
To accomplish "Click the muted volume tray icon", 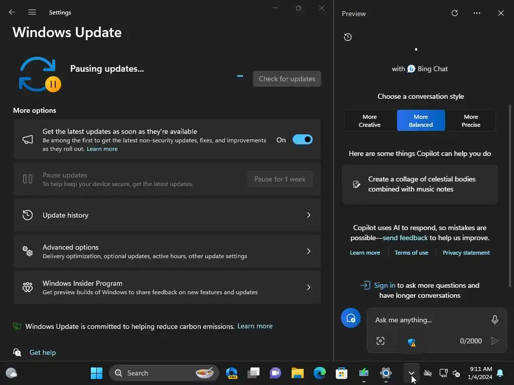I will [456, 373].
